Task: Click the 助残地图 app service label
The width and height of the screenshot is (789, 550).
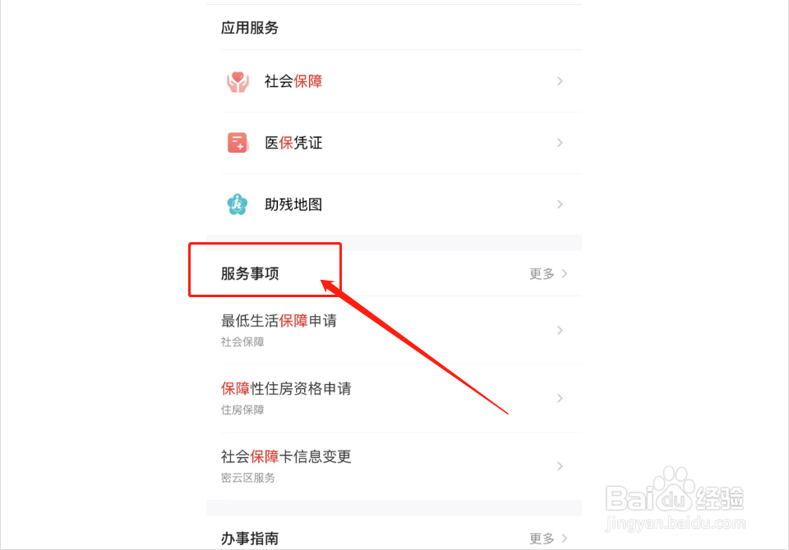Action: (293, 204)
